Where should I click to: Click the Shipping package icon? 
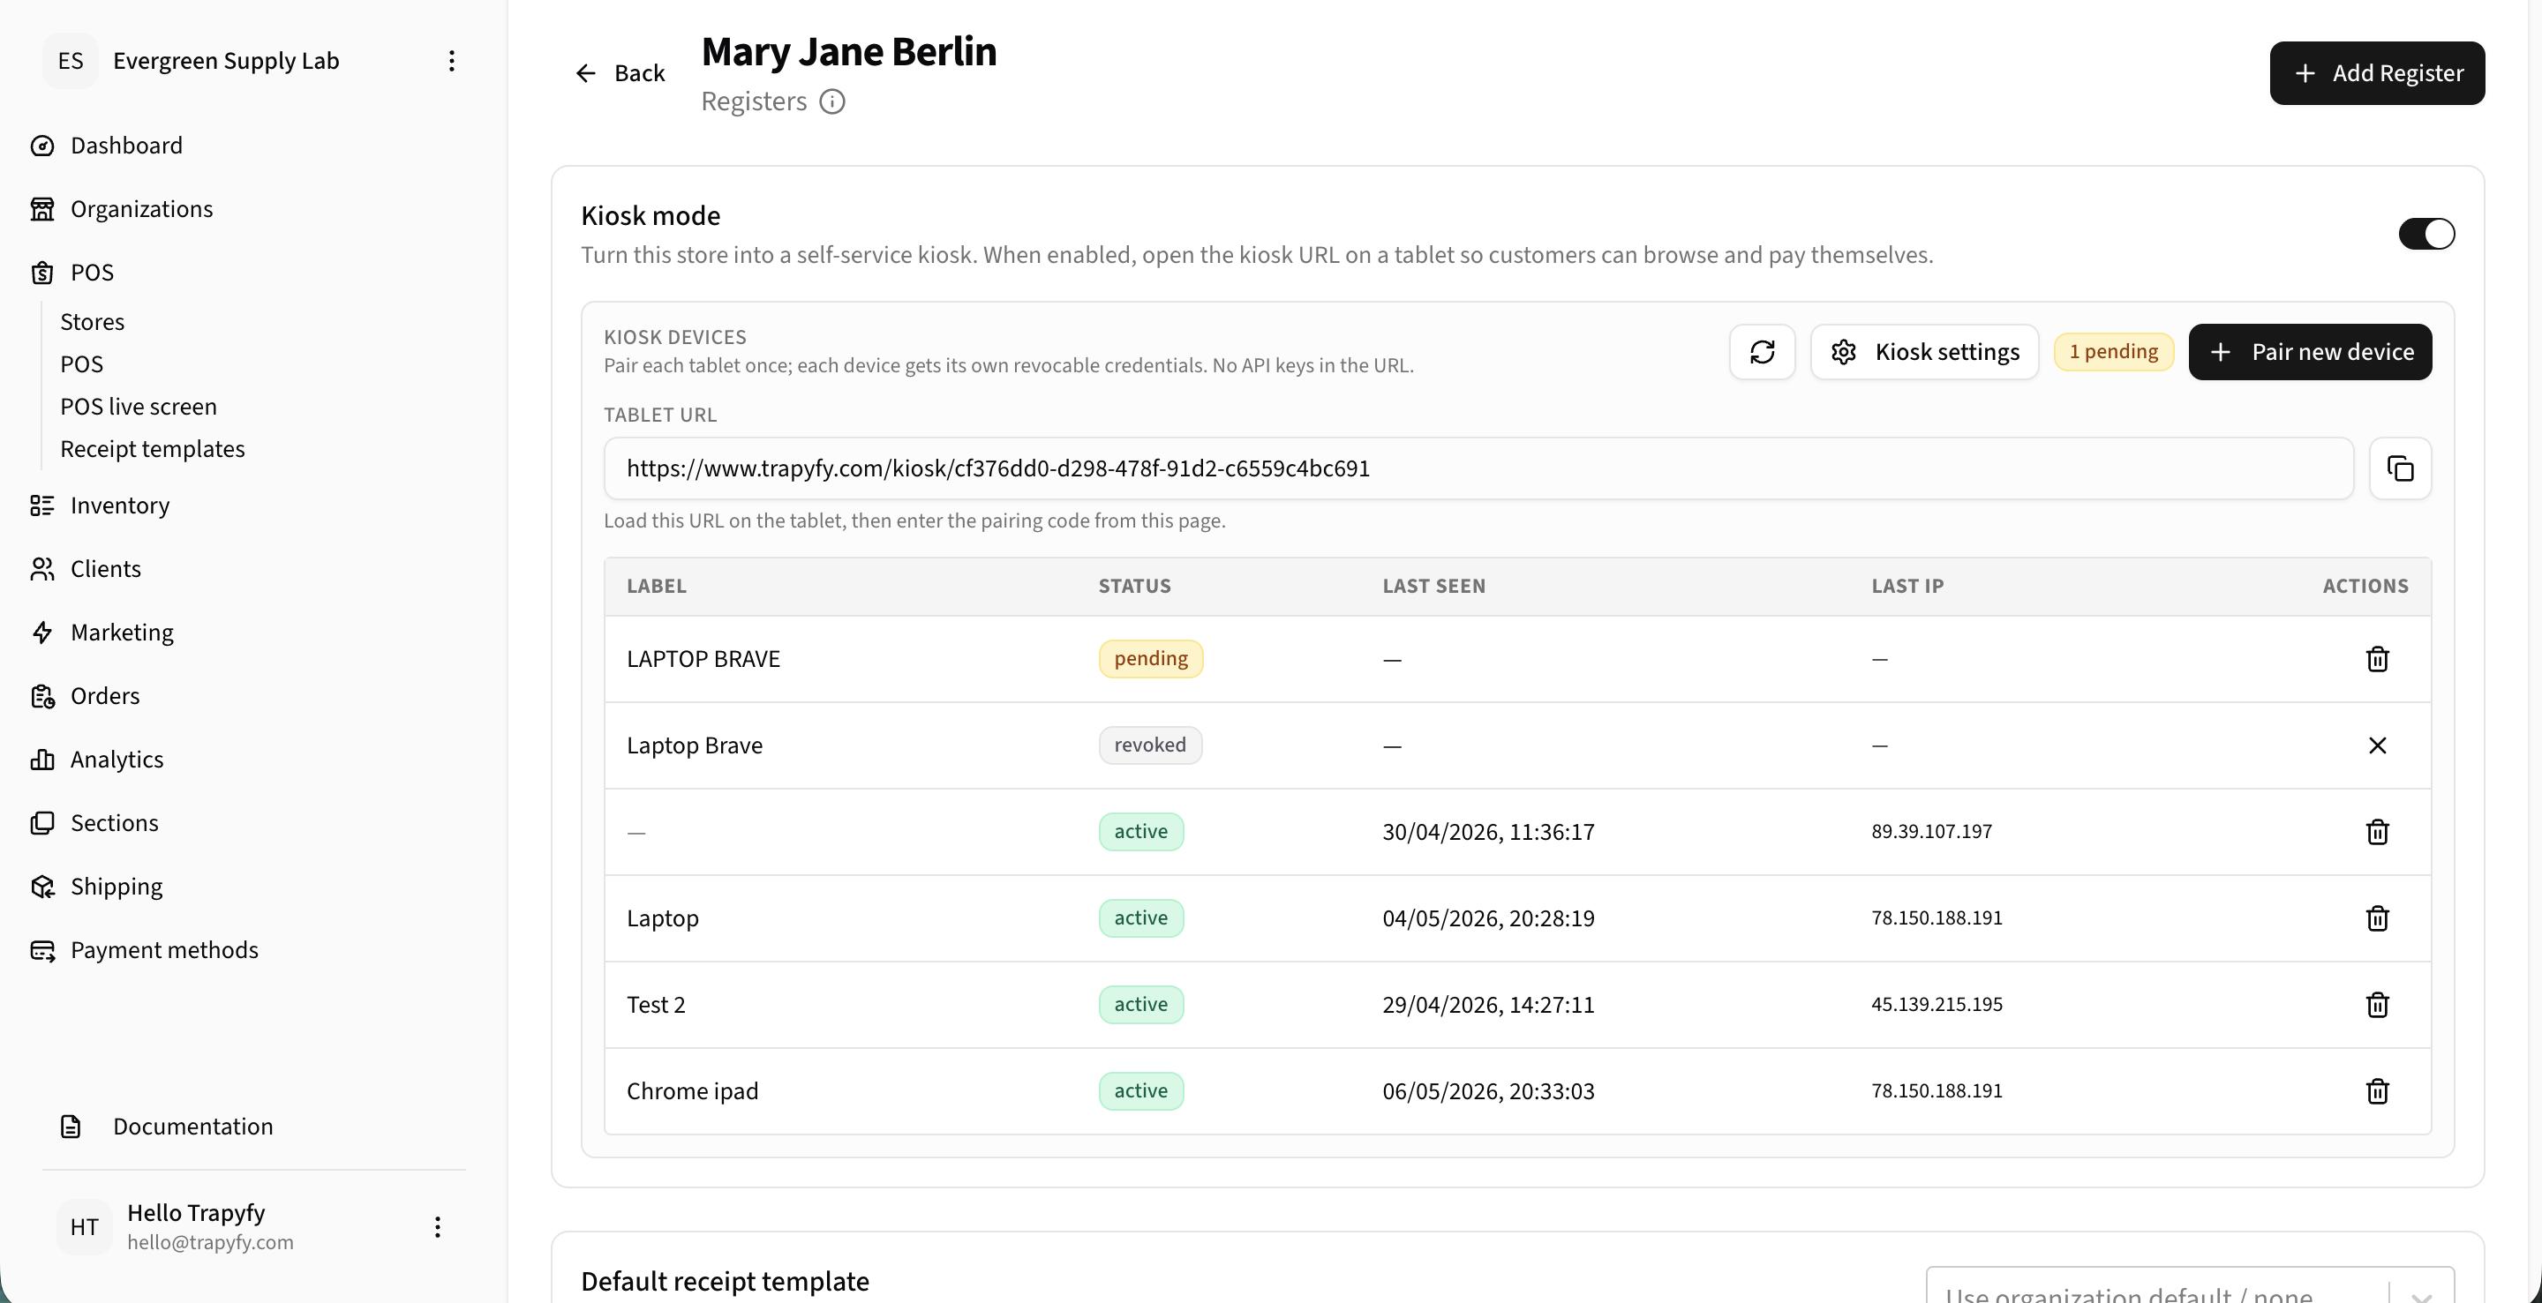click(42, 887)
